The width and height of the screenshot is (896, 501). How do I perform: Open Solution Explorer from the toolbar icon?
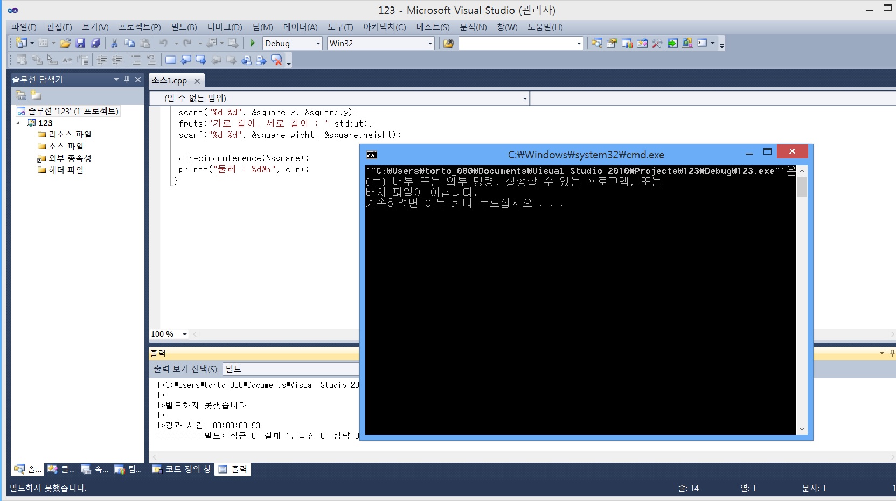pyautogui.click(x=596, y=43)
